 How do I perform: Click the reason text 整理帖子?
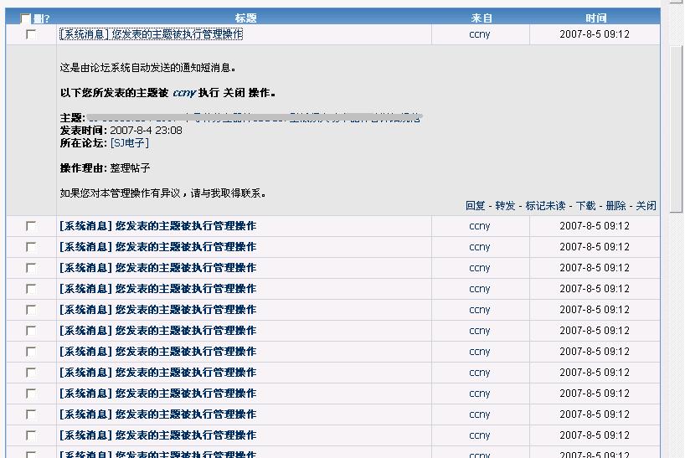tap(130, 168)
